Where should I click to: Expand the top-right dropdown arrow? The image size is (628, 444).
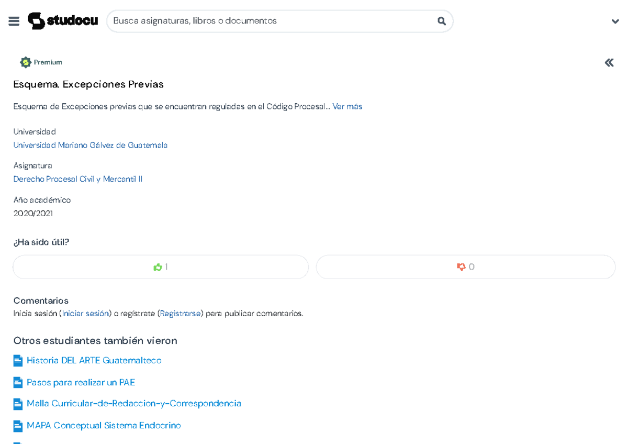pos(615,21)
